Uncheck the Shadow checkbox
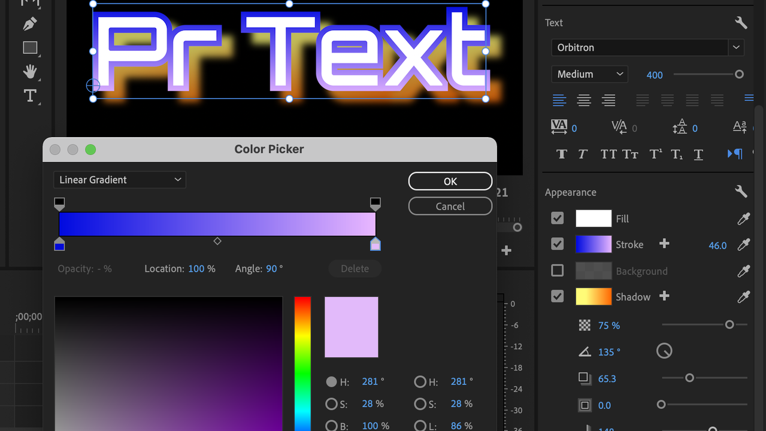The width and height of the screenshot is (766, 431). 558,296
